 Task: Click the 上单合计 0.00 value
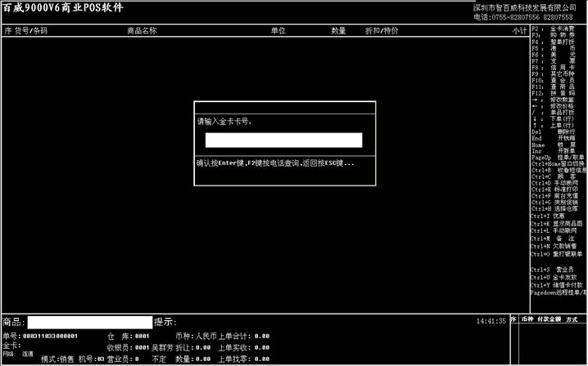click(x=262, y=336)
